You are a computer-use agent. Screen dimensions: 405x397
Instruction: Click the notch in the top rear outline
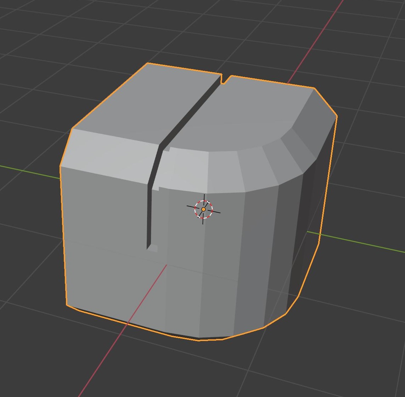point(226,79)
